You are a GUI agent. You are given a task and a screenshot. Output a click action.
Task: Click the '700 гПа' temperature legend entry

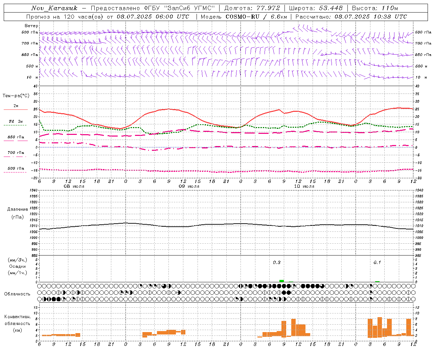(x=16, y=153)
